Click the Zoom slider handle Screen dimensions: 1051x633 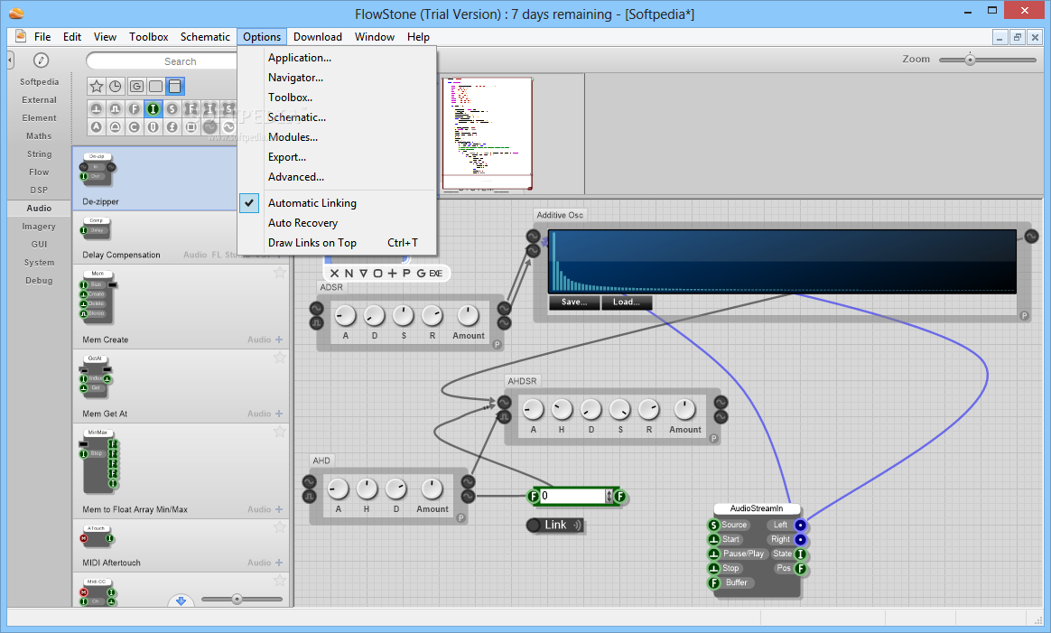(970, 60)
